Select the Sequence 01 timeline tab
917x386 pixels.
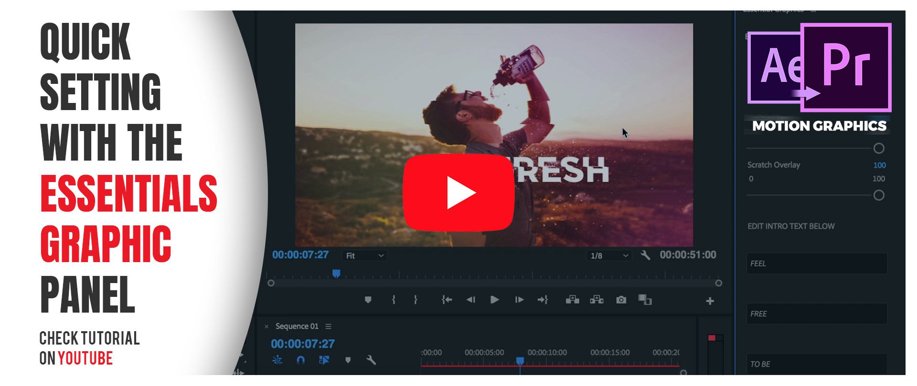coord(297,326)
